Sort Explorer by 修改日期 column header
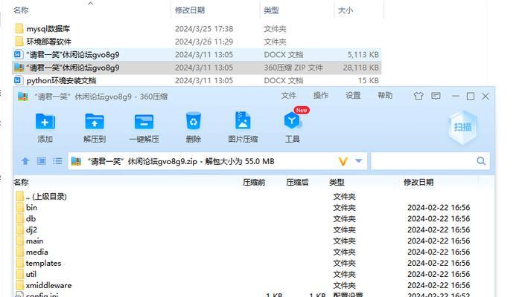 (x=190, y=10)
